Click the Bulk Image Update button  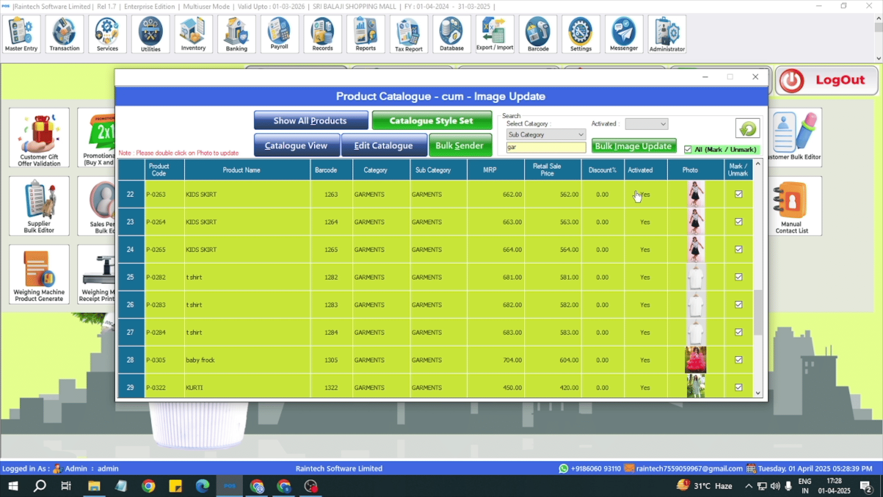633,146
